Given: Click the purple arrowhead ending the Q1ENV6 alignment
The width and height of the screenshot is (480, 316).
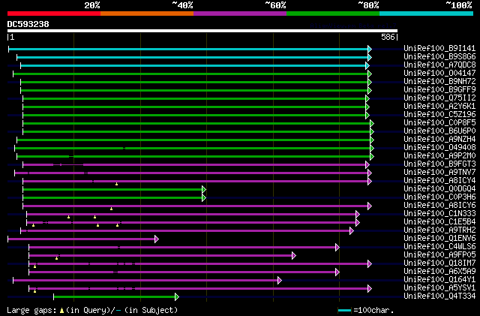Looking at the screenshot, I should pyautogui.click(x=157, y=239).
